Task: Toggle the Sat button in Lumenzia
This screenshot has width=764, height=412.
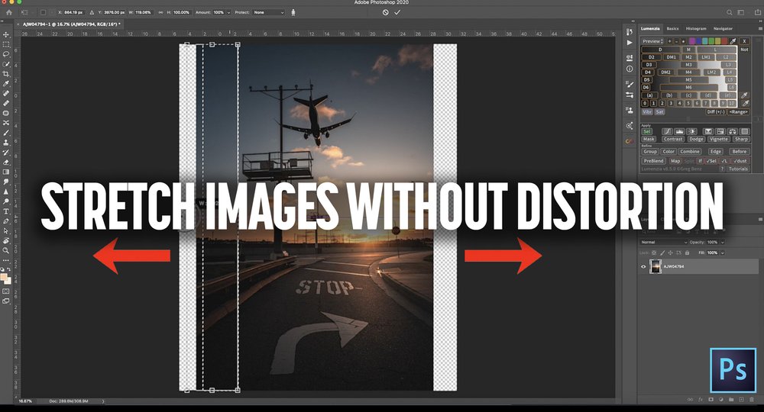Action: click(x=659, y=112)
